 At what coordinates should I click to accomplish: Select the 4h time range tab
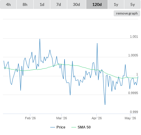pyautogui.click(x=8, y=4)
